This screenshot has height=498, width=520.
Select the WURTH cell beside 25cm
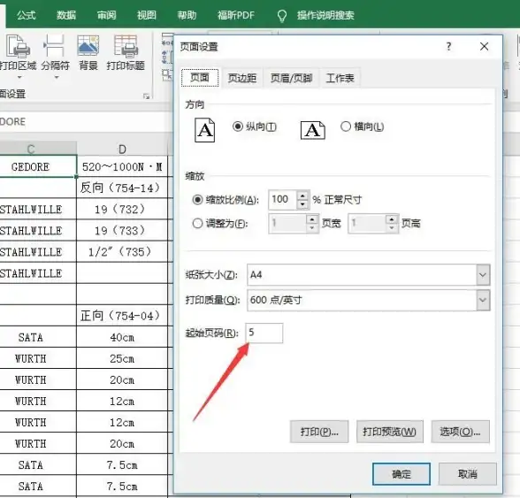[x=38, y=358]
